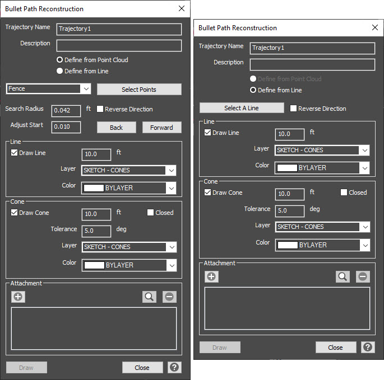Toggle Reverse Direction next to Search Radius
This screenshot has height=380, width=384.
(100, 109)
